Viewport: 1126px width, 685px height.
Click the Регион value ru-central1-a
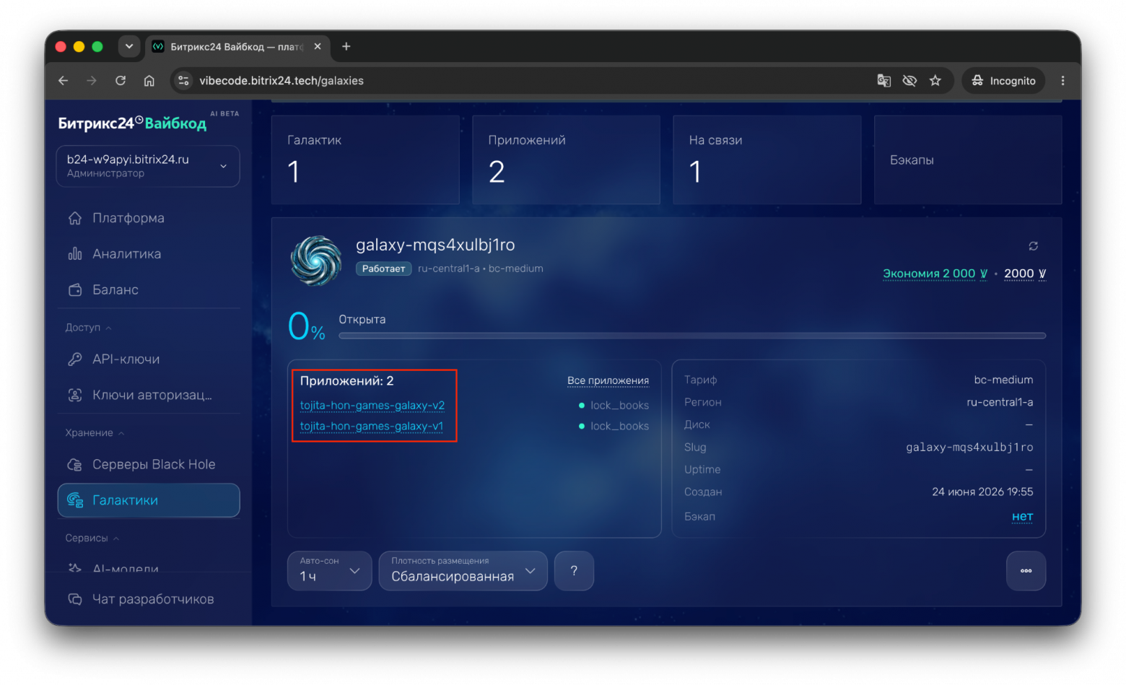point(1000,403)
